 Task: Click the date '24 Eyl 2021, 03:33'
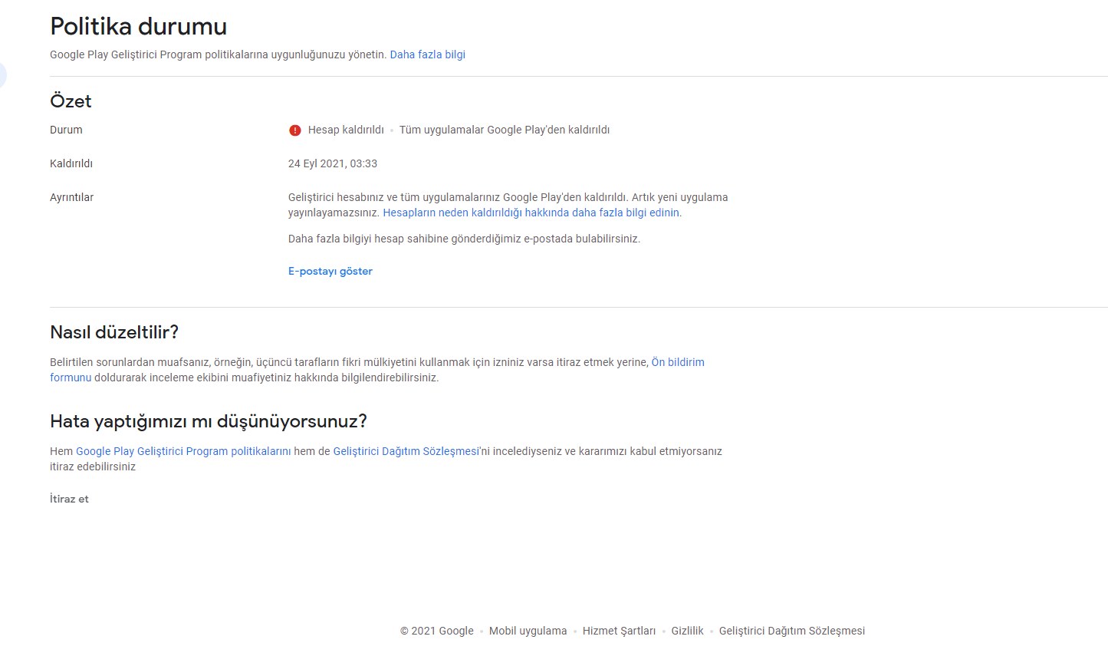(x=333, y=163)
